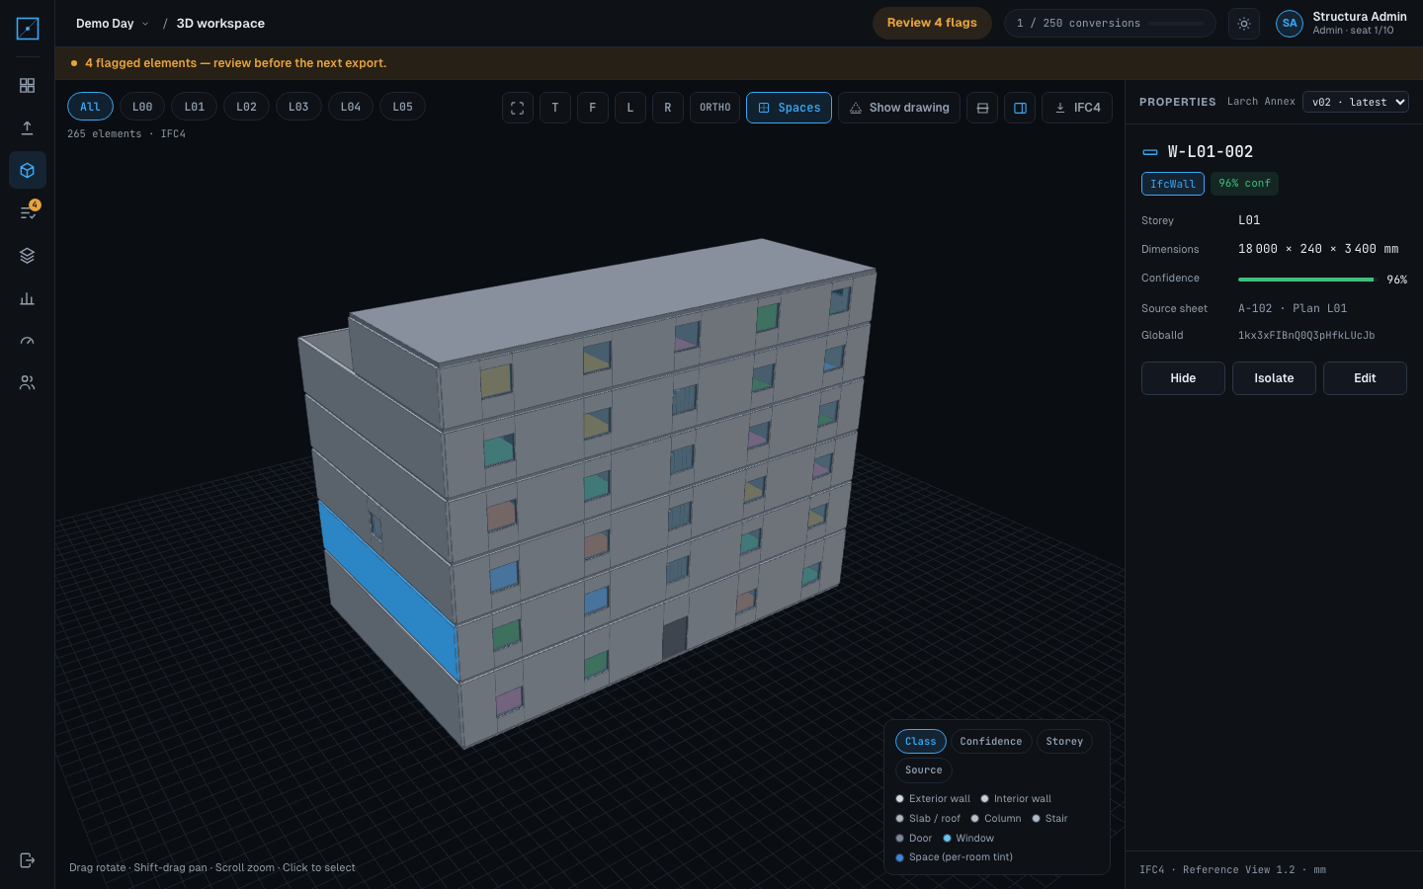Filter view to storey L03
The height and width of the screenshot is (889, 1423).
click(x=298, y=107)
